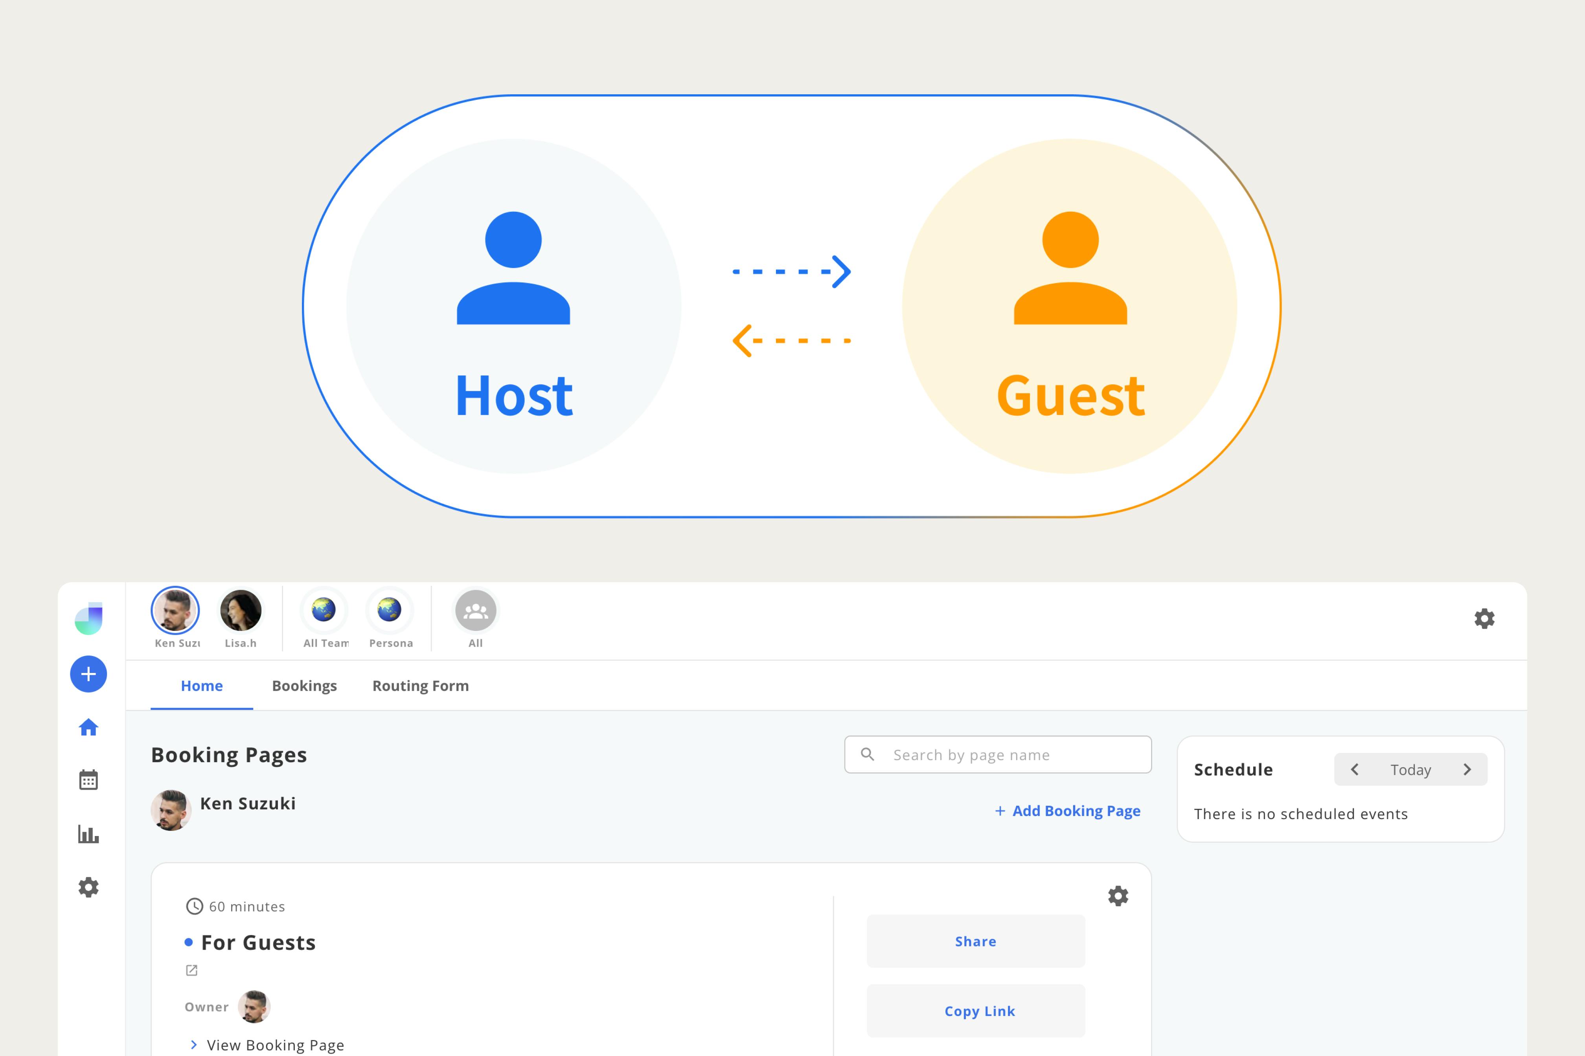Click the search magnifier icon
This screenshot has height=1056, width=1585.
(x=868, y=754)
